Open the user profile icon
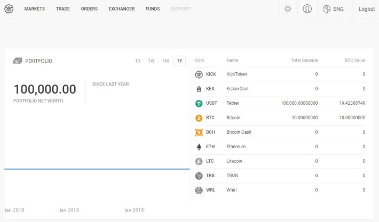The height and width of the screenshot is (222, 379). [307, 9]
